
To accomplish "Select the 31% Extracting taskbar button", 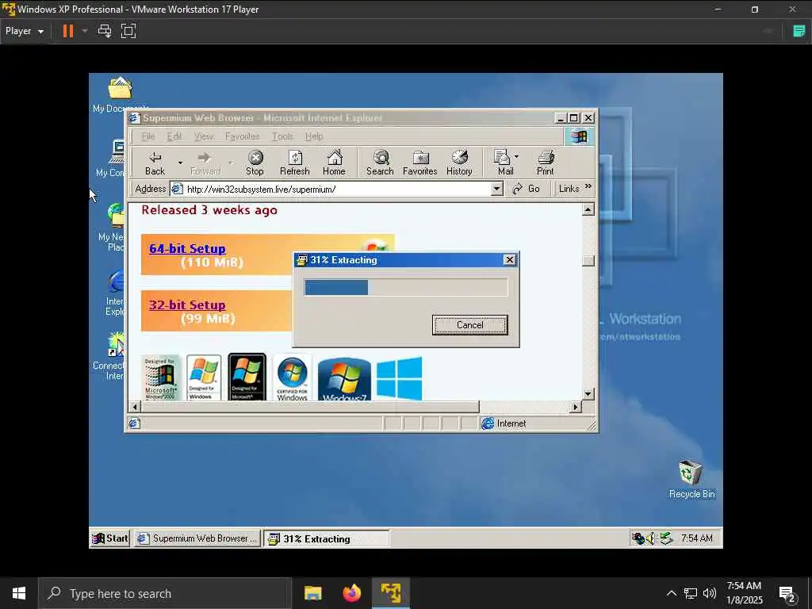I will pos(326,538).
